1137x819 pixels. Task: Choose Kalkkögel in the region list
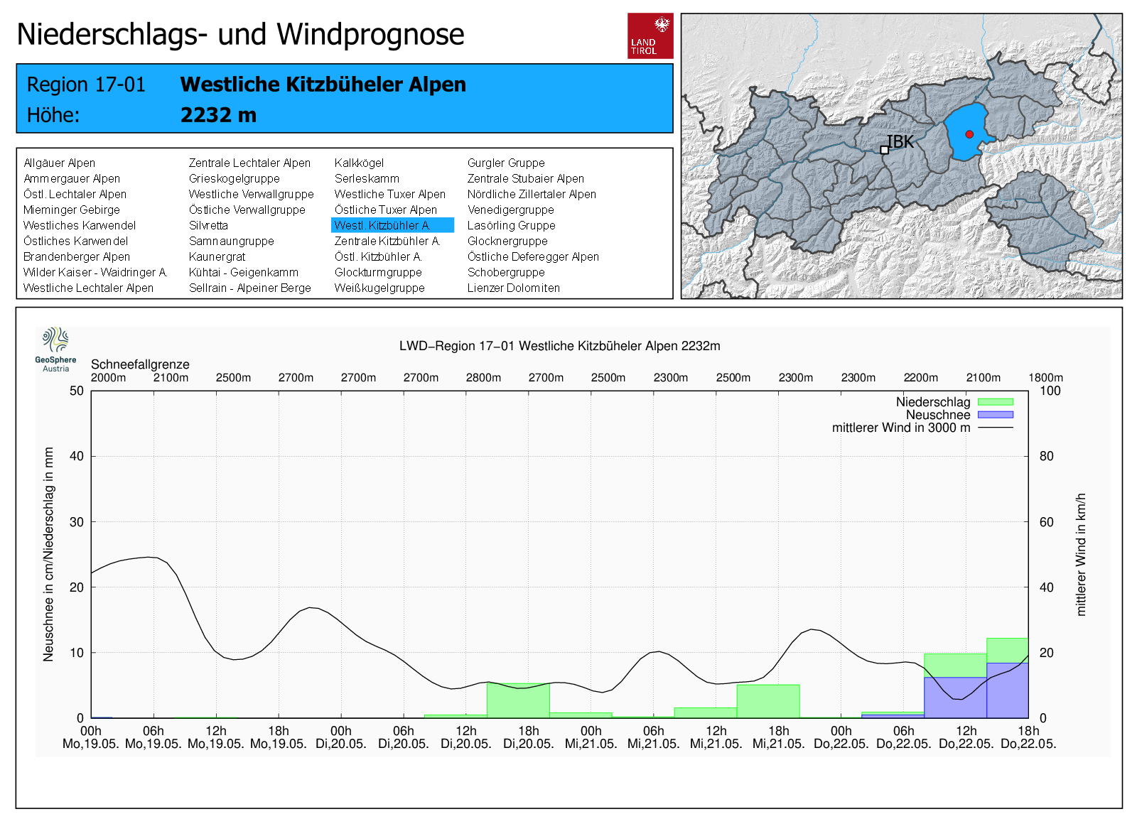click(x=359, y=163)
